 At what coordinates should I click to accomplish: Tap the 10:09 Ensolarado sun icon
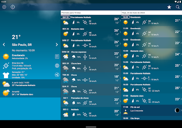pyautogui.click(x=125, y=22)
